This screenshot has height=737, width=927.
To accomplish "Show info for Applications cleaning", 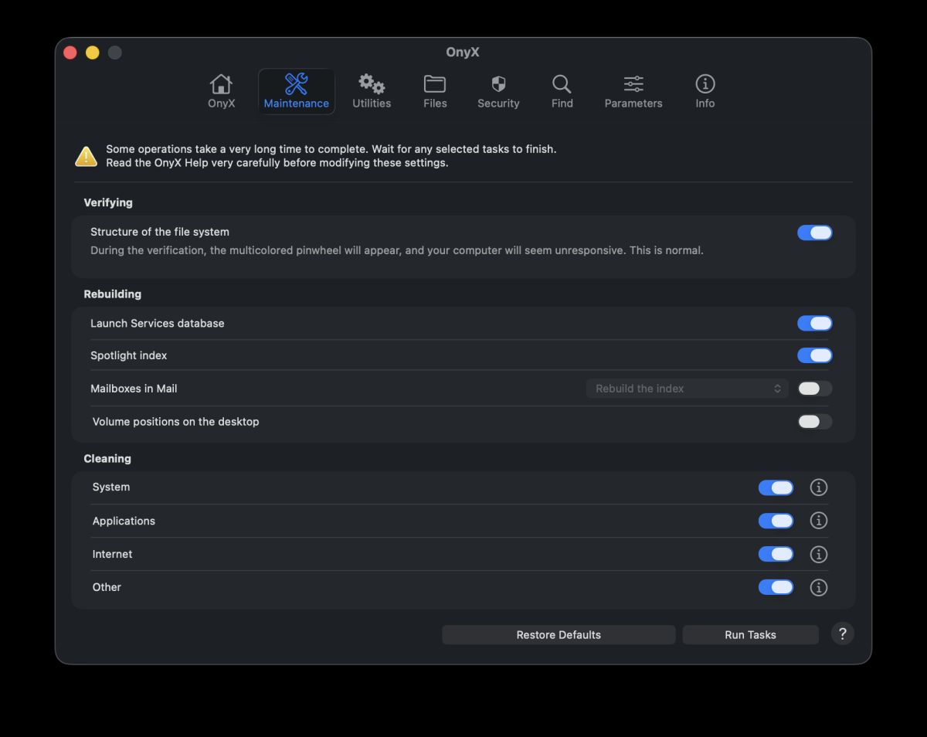I will [819, 521].
